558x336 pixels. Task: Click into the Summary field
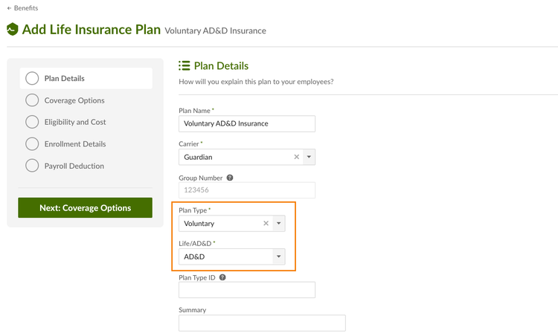tap(263, 323)
